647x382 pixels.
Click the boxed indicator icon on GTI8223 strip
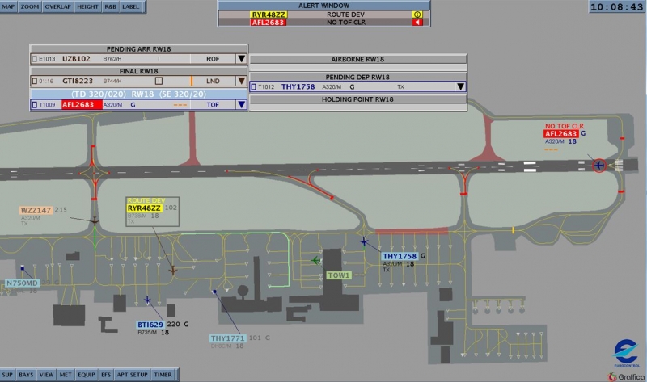(159, 81)
